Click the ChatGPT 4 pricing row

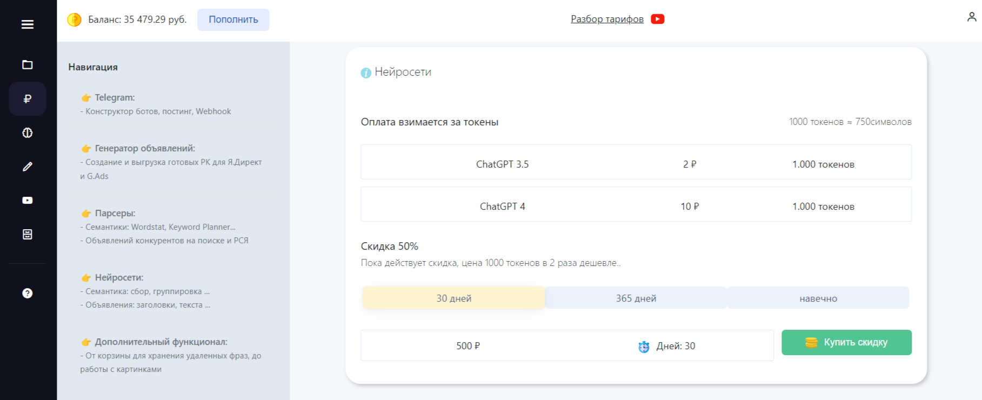(636, 204)
